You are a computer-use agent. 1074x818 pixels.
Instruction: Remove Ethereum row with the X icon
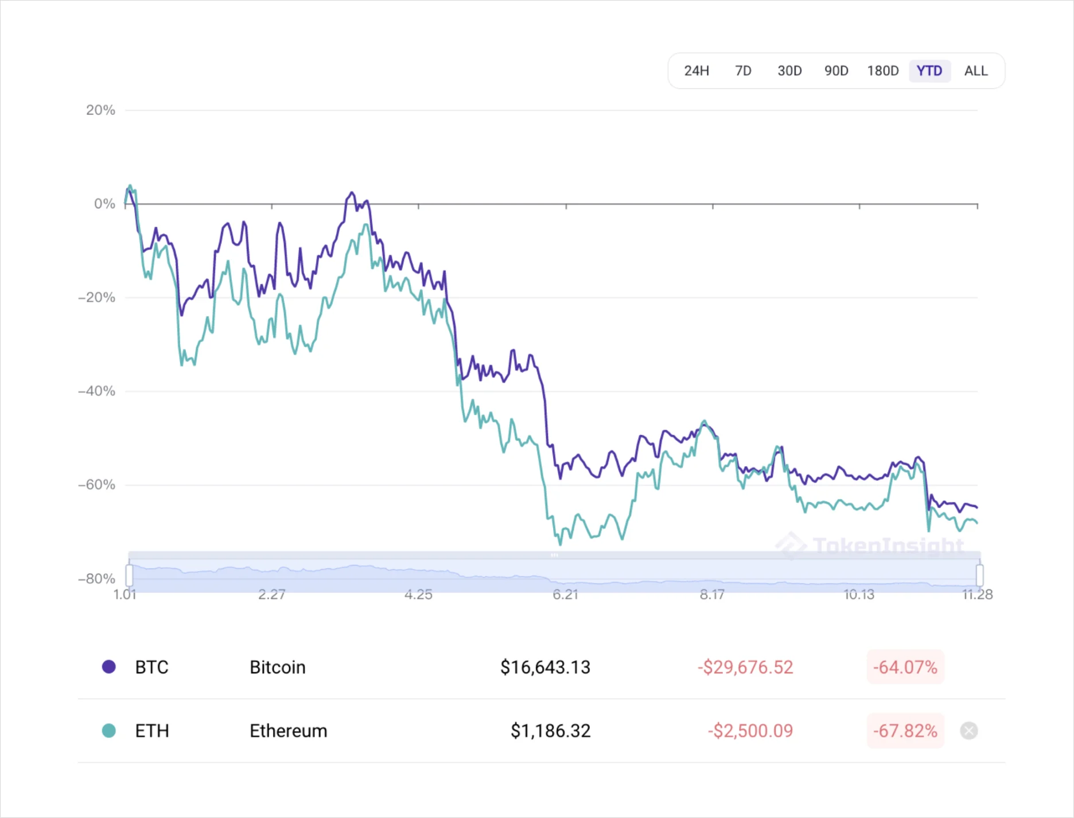(969, 730)
